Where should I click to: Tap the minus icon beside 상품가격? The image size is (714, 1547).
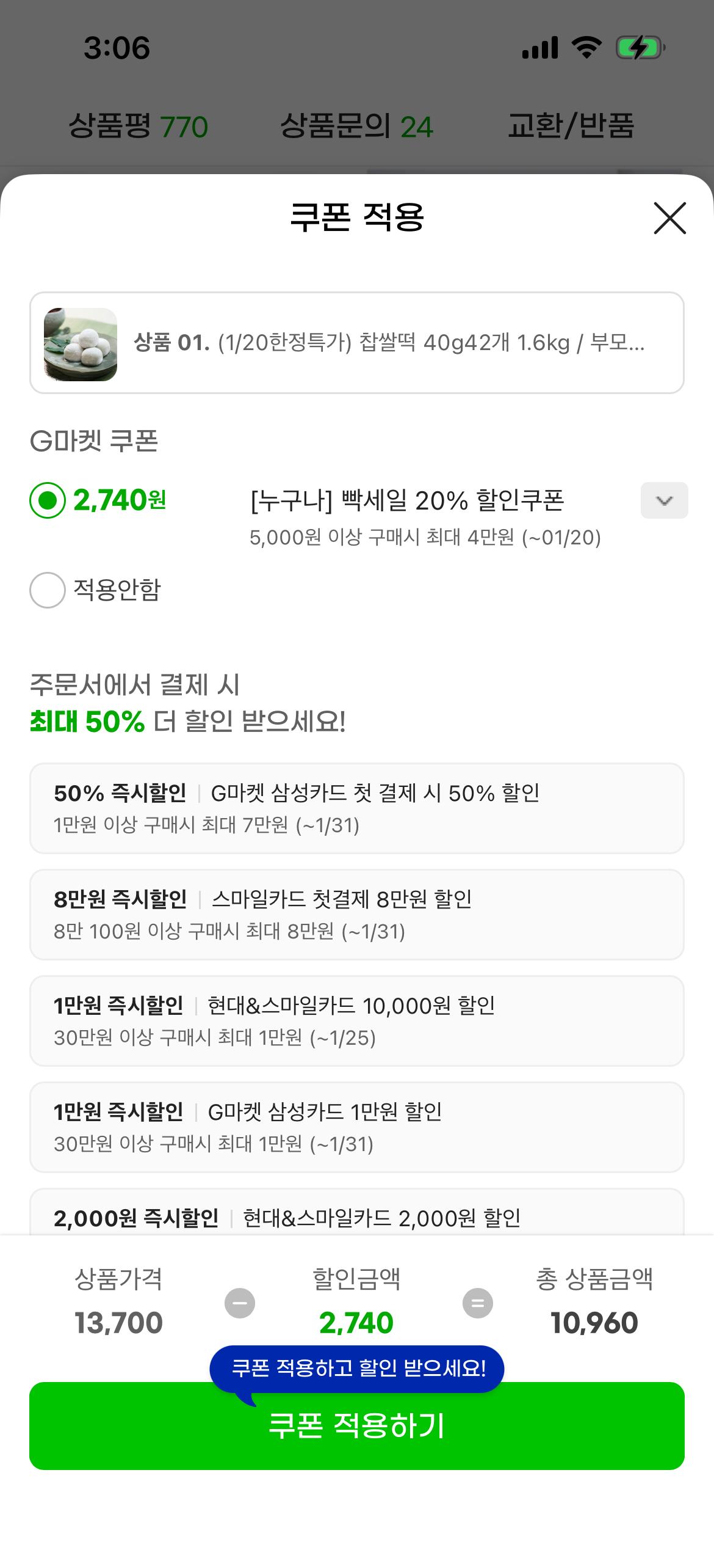[240, 1303]
